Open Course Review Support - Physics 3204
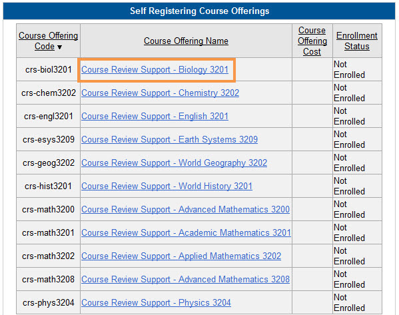 point(156,302)
